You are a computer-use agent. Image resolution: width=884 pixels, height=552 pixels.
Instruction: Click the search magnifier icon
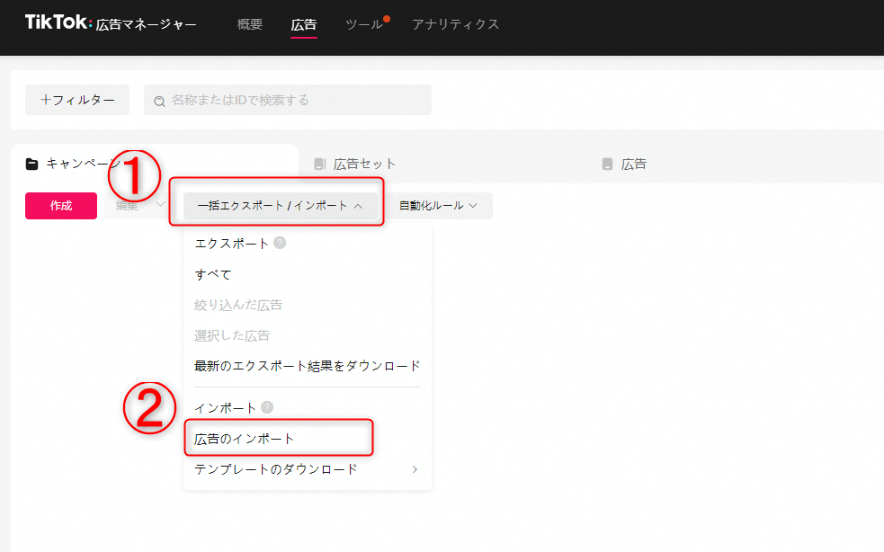coord(160,101)
